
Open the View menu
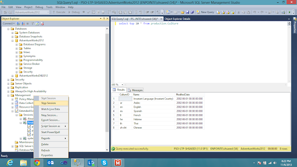(19, 7)
